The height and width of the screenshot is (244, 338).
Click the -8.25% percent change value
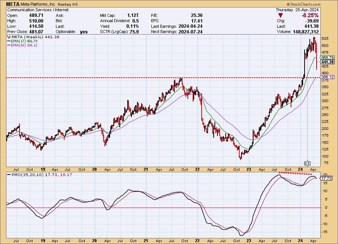(309, 15)
